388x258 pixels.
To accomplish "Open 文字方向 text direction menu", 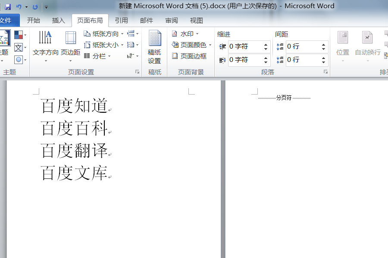I will pos(46,46).
